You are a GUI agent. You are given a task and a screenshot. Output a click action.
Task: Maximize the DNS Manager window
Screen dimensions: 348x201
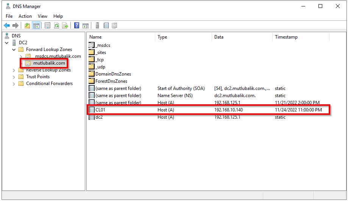[320, 6]
